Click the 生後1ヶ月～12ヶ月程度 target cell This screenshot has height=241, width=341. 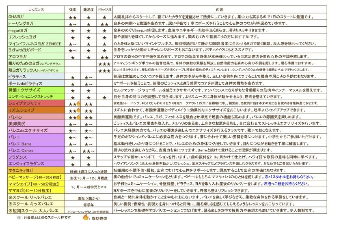point(89,178)
